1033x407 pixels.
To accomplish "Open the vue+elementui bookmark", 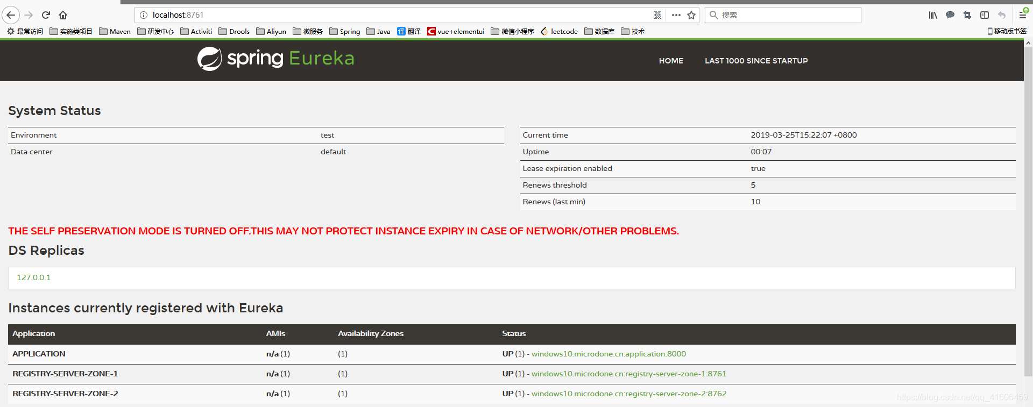I will coord(456,31).
